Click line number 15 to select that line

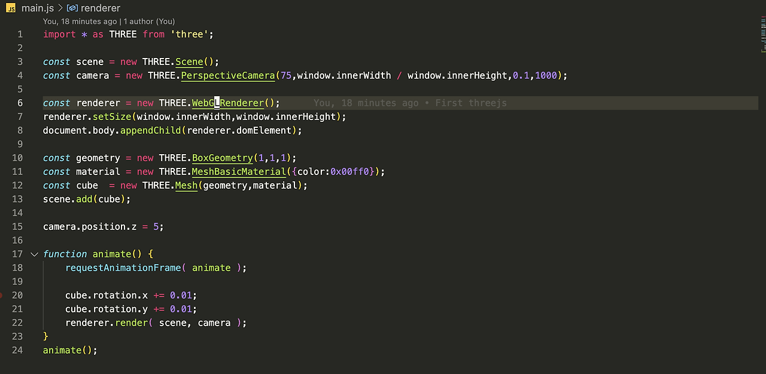pos(17,226)
